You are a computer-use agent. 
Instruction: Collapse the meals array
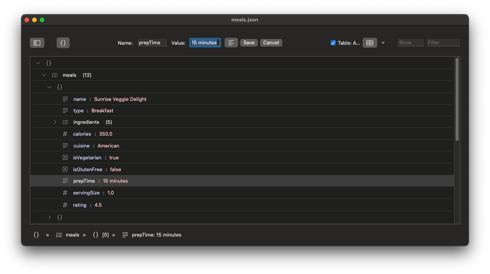(x=44, y=75)
